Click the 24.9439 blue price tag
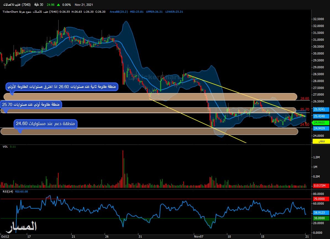Viewport: 330px width, 239px height. click(321, 128)
